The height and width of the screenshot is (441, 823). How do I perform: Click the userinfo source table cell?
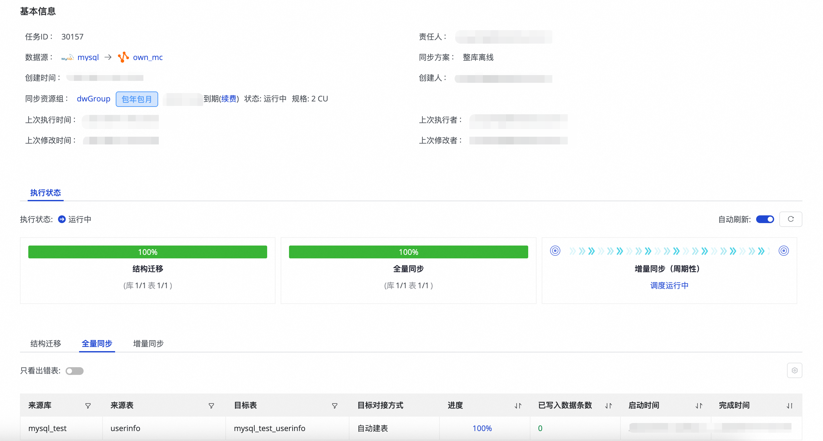[125, 428]
